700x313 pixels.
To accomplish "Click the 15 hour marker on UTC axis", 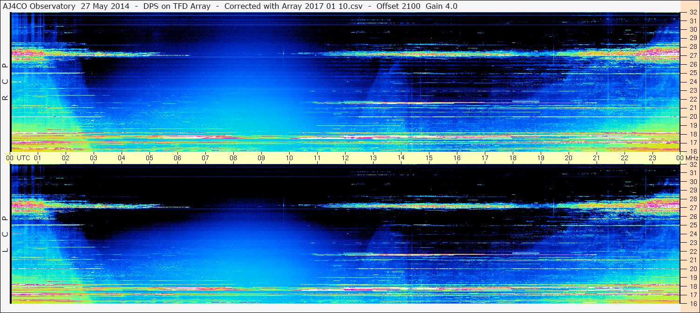I will (x=429, y=158).
